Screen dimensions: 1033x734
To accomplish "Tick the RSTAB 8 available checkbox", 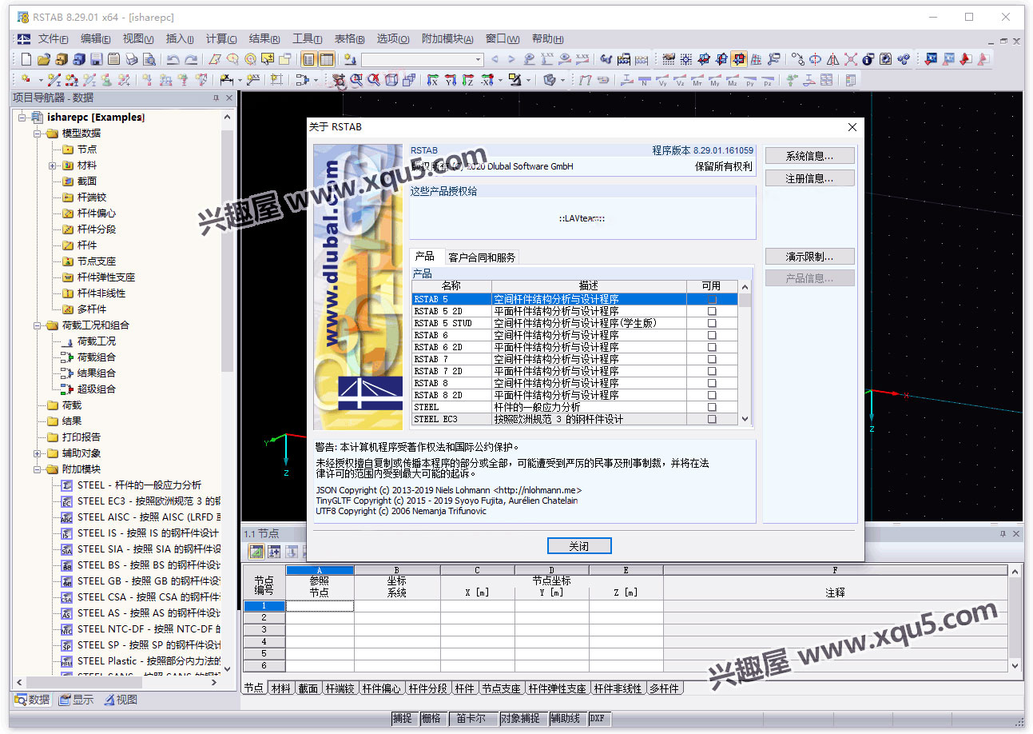I will [712, 384].
